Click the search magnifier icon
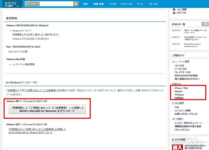Screen dimensions: 209x150 point(76,4)
